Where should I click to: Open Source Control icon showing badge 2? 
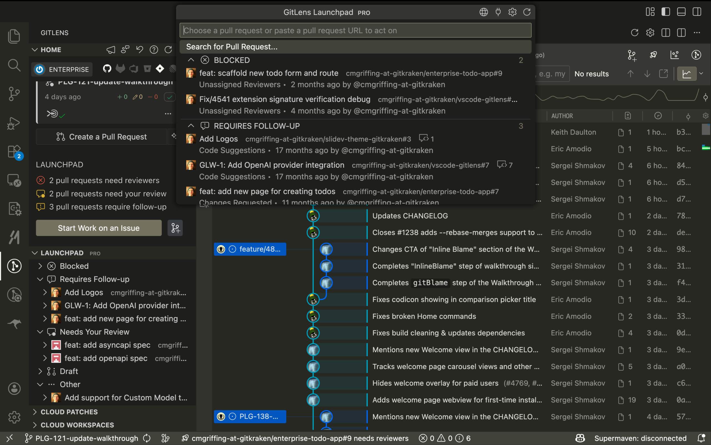(x=14, y=152)
